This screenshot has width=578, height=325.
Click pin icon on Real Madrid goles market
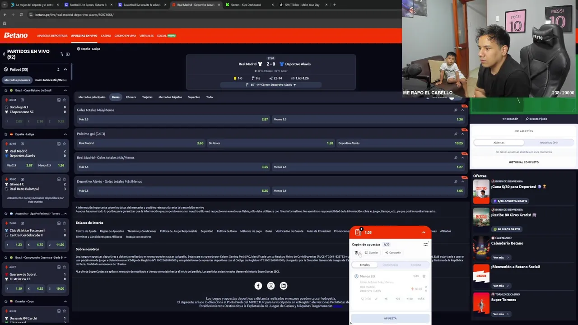[x=456, y=158]
